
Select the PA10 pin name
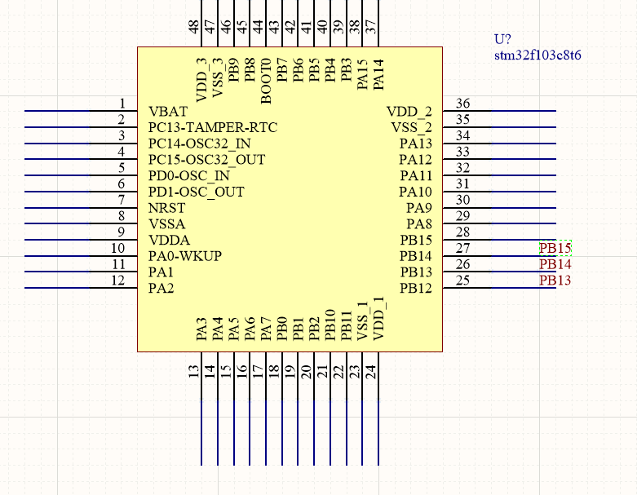[x=416, y=192]
